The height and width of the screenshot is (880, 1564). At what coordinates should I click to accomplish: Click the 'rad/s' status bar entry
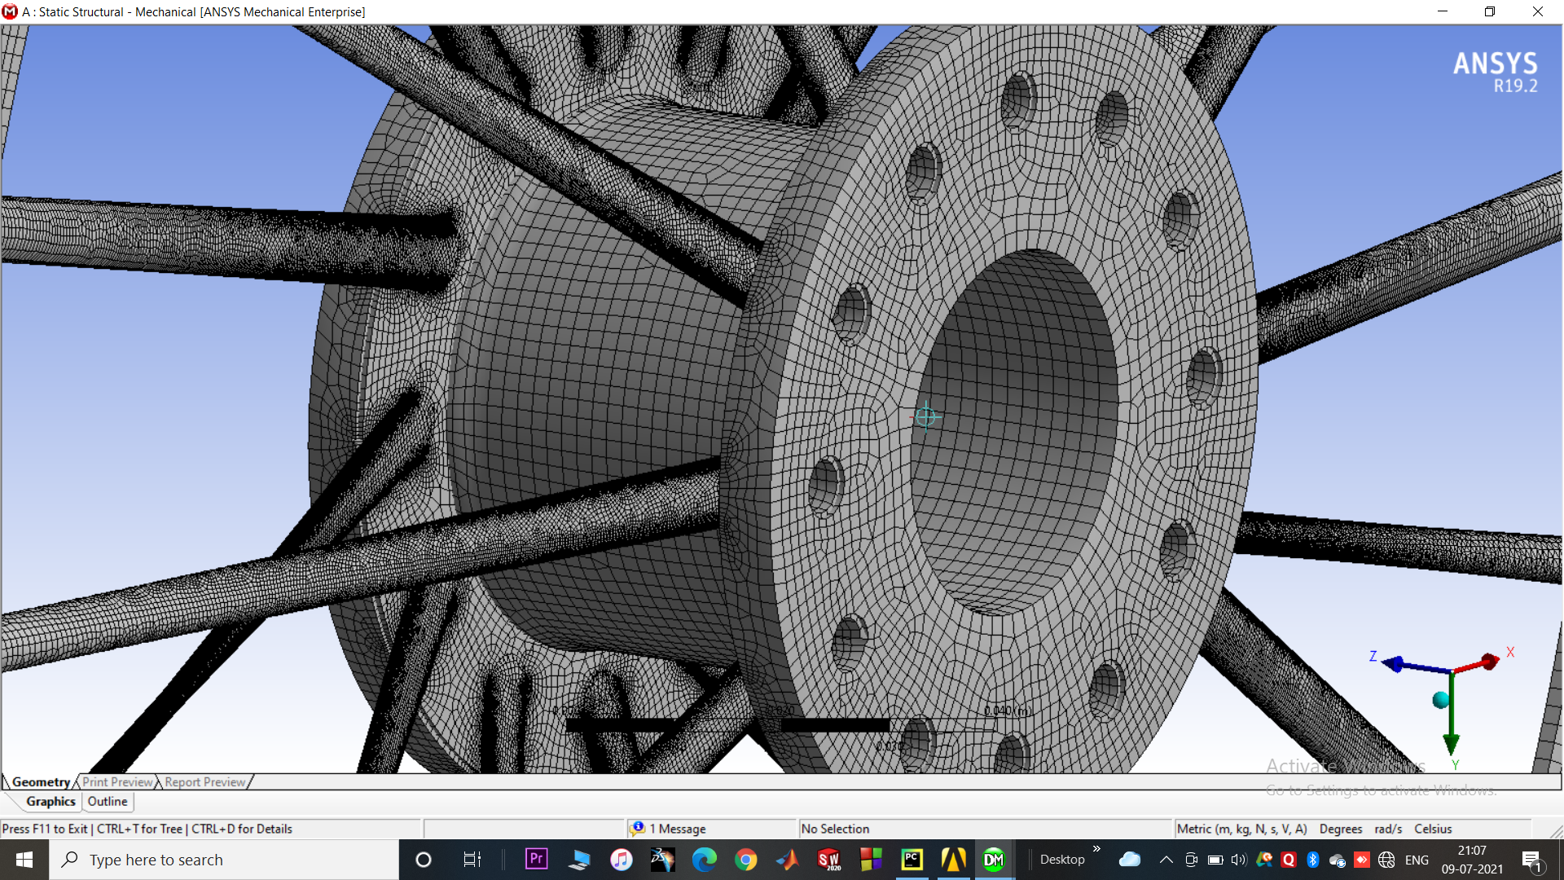click(1388, 829)
